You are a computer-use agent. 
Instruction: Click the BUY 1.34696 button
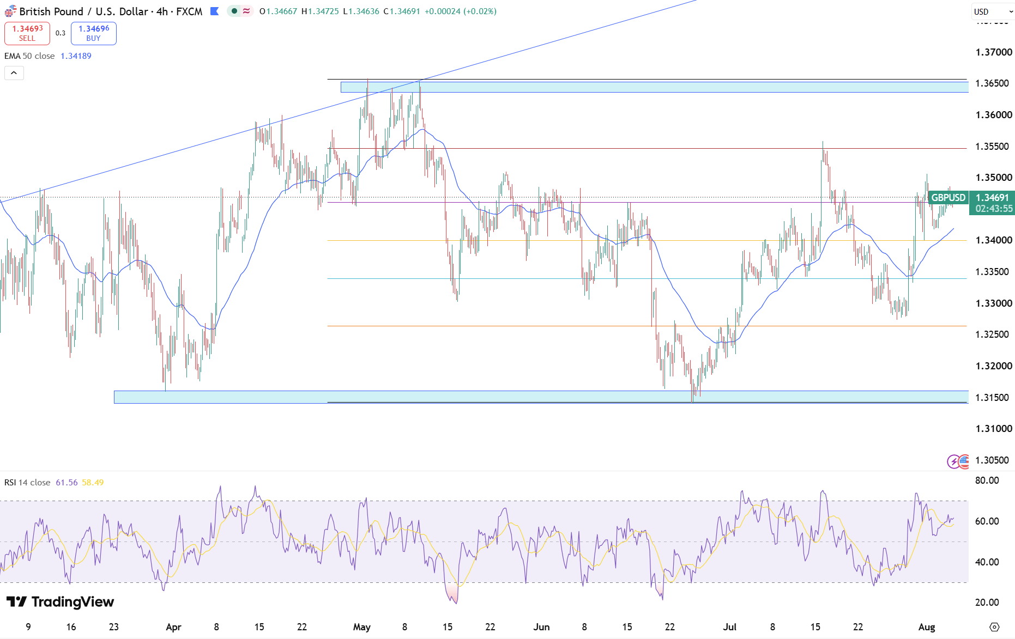94,33
